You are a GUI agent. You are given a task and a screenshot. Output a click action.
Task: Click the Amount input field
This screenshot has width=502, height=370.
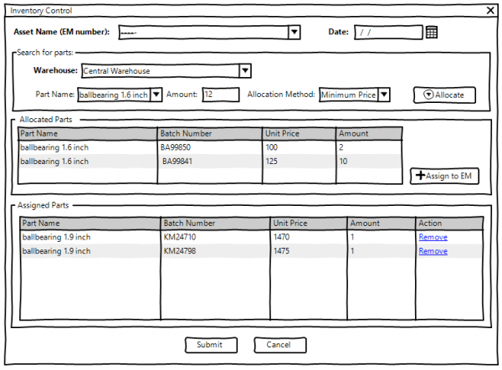point(221,95)
